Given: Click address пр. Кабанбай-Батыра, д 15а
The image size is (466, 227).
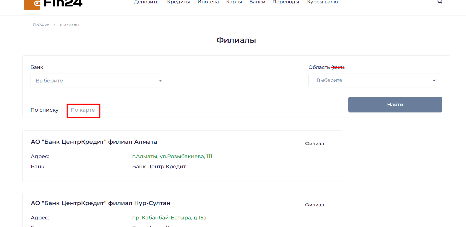Looking at the screenshot, I should click(169, 218).
